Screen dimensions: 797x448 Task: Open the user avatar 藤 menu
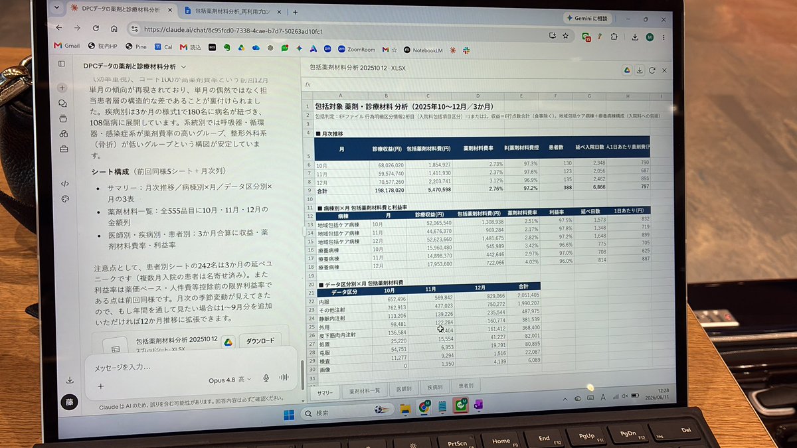pyautogui.click(x=69, y=402)
